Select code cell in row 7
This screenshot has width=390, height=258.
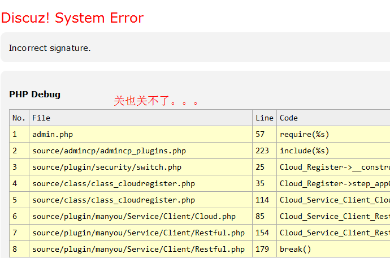[333, 233]
